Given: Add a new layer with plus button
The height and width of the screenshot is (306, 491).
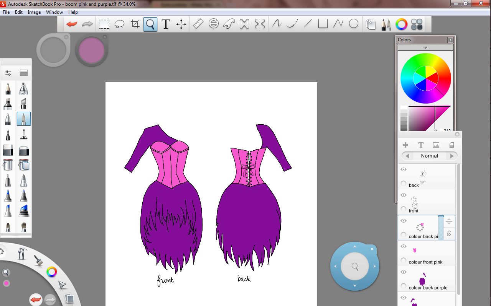Looking at the screenshot, I should (x=405, y=145).
